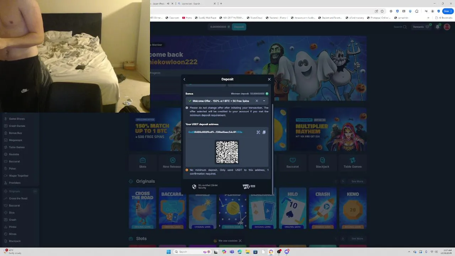
Task: Open Game Shows in sidebar
Action: click(17, 119)
